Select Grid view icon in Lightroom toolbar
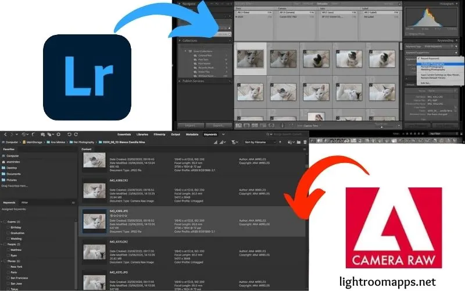 239,125
